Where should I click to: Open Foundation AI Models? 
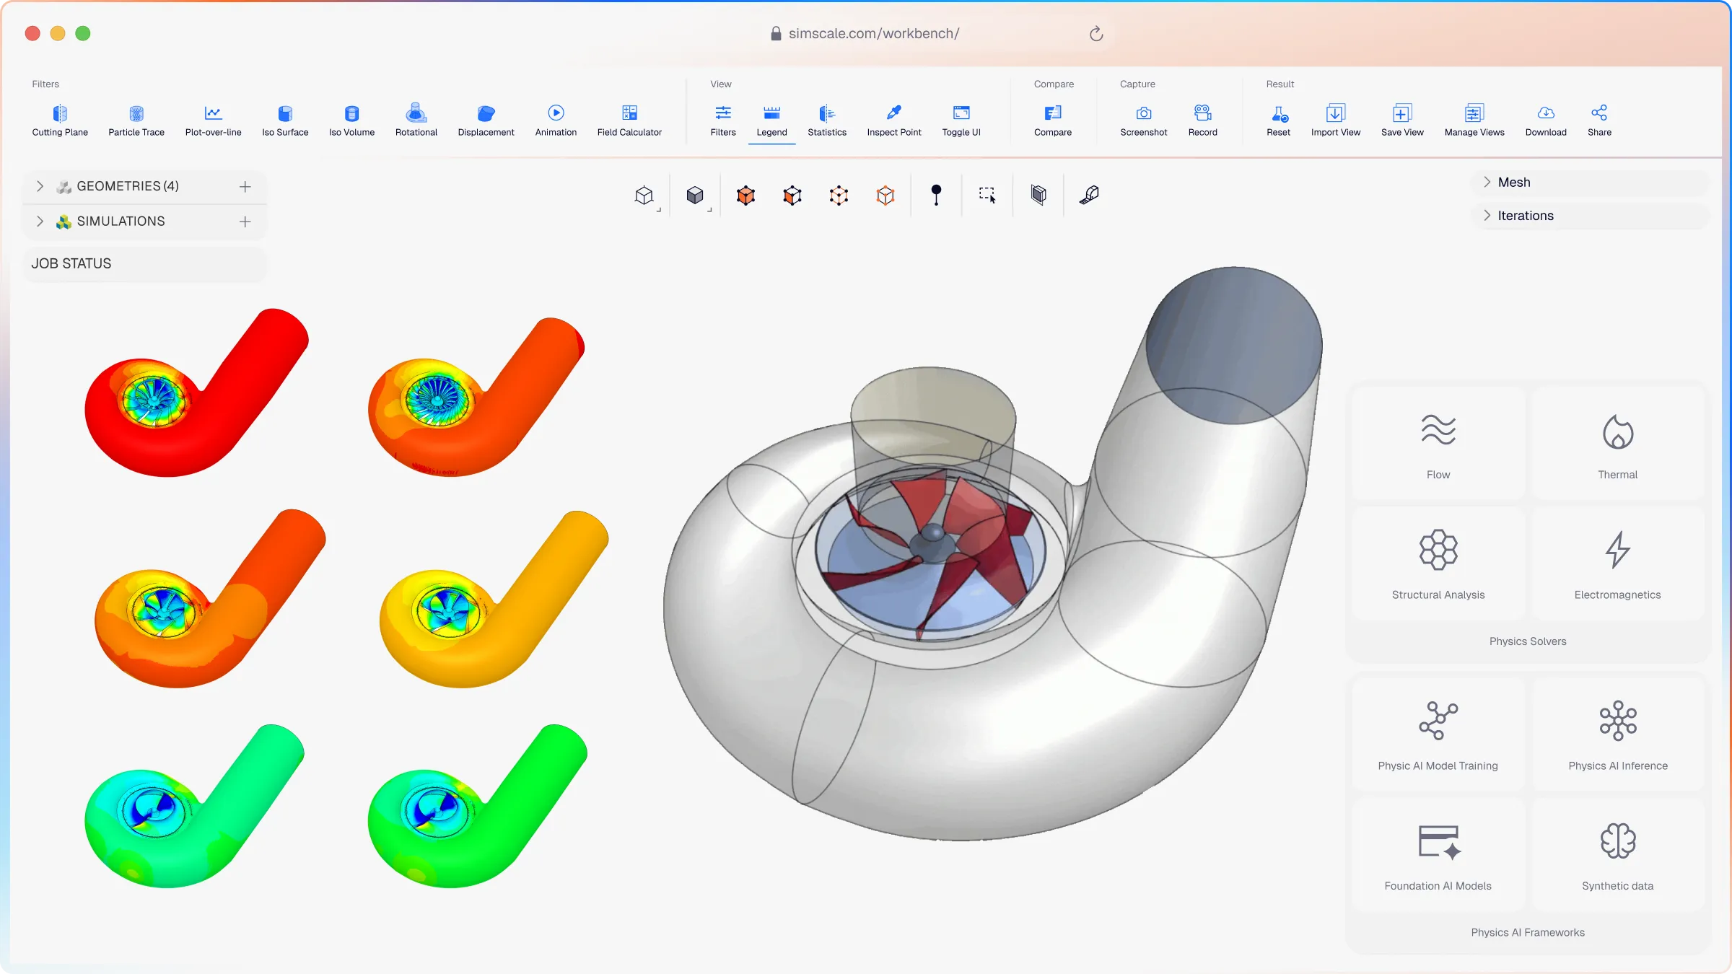coord(1438,854)
